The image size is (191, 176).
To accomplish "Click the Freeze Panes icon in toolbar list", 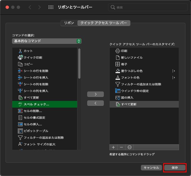I will (x=117, y=91).
